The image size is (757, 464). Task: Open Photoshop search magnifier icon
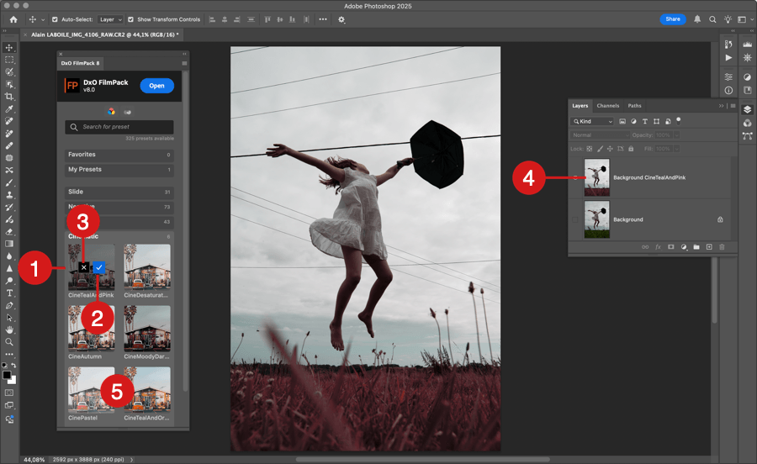click(712, 19)
